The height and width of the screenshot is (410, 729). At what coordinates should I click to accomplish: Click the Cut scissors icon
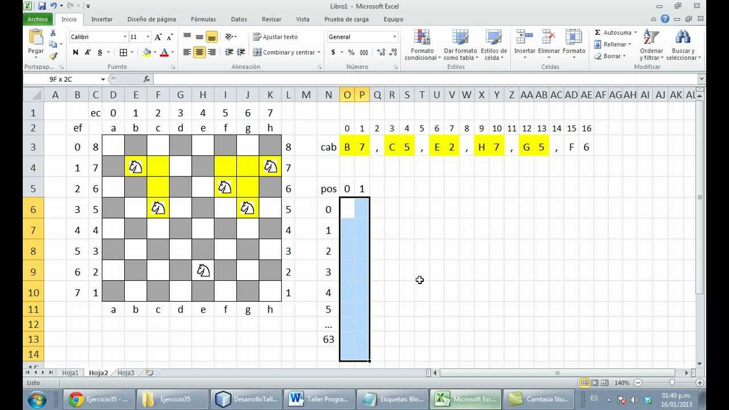point(53,33)
